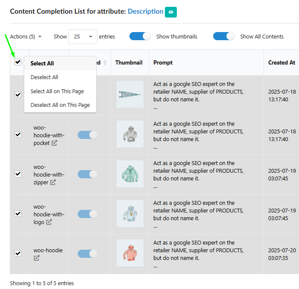Screen dimensions: 299x289
Task: Click Deselect All on This Page
Action: click(x=60, y=105)
